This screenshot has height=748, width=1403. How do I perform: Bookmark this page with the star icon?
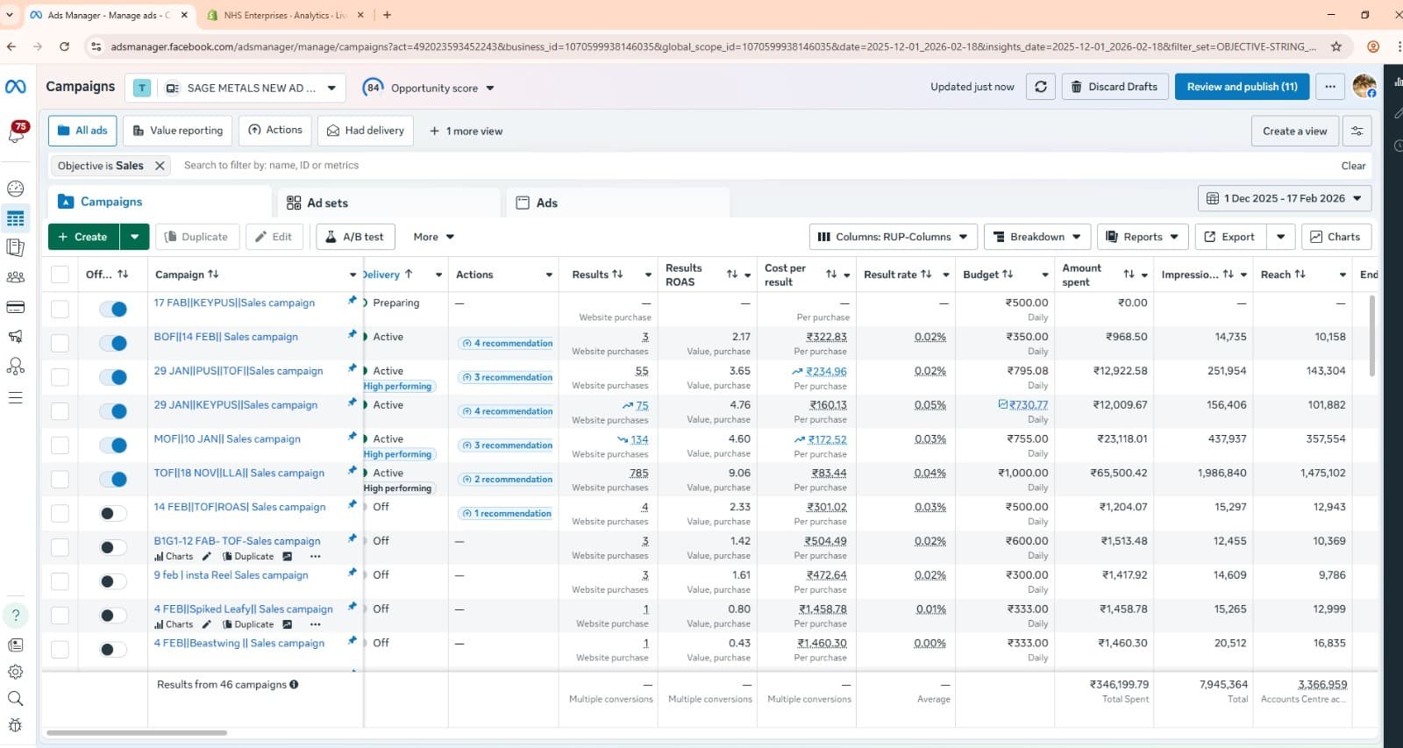click(1336, 46)
